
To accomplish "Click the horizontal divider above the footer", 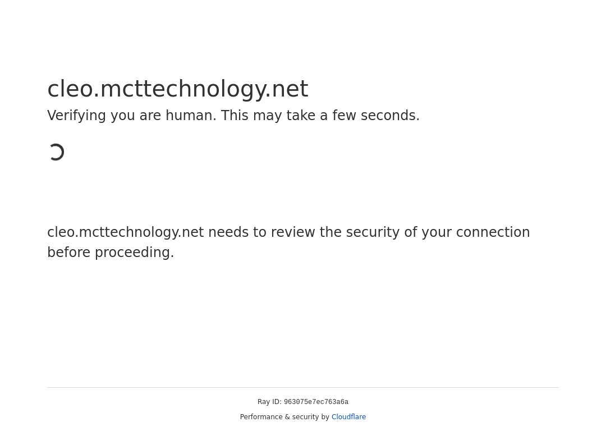I will 303,387.
